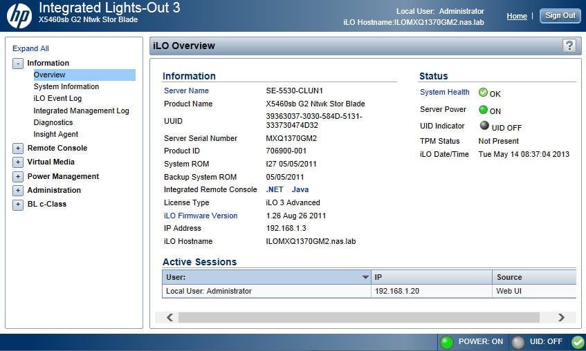Click Product ID value 706900-001
This screenshot has height=351, width=586.
pyautogui.click(x=286, y=151)
